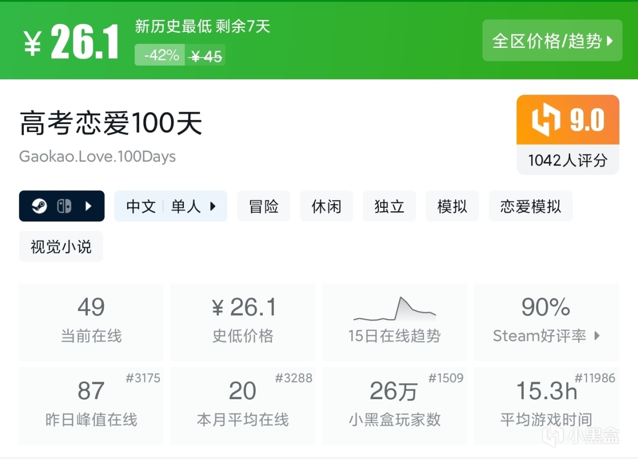This screenshot has height=459, width=638.
Task: Open 全区价格/趋势 panel
Action: pos(552,40)
